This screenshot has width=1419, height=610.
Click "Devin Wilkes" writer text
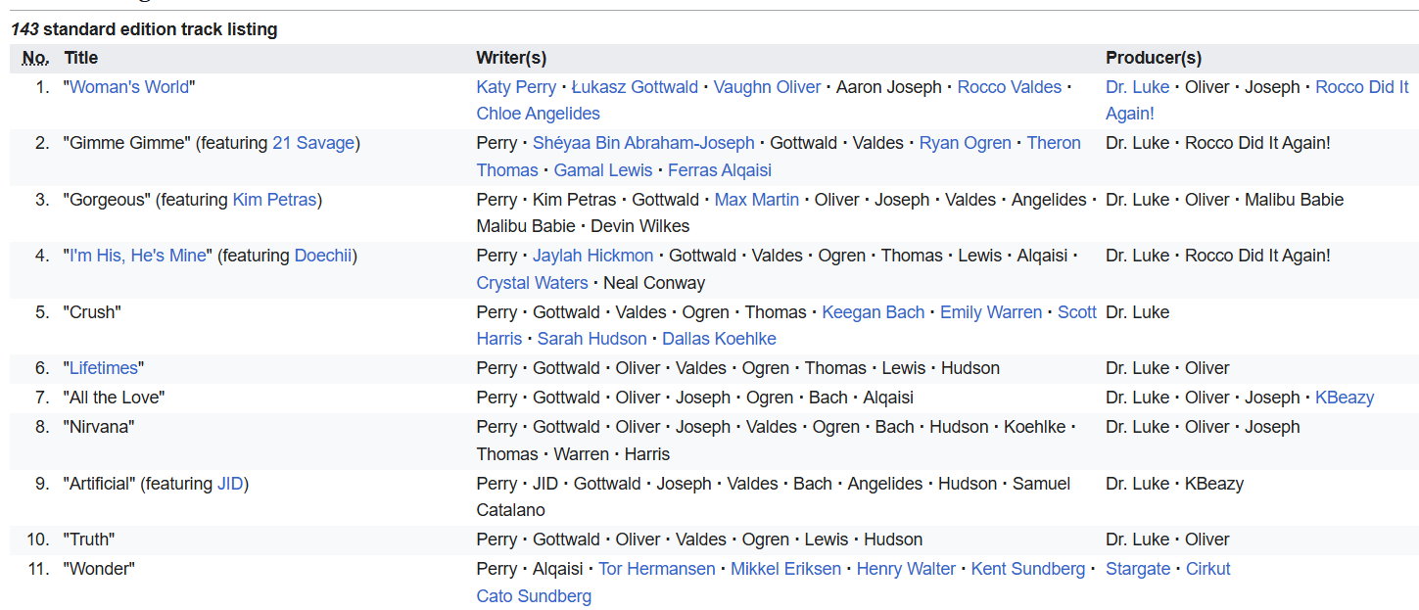(640, 226)
